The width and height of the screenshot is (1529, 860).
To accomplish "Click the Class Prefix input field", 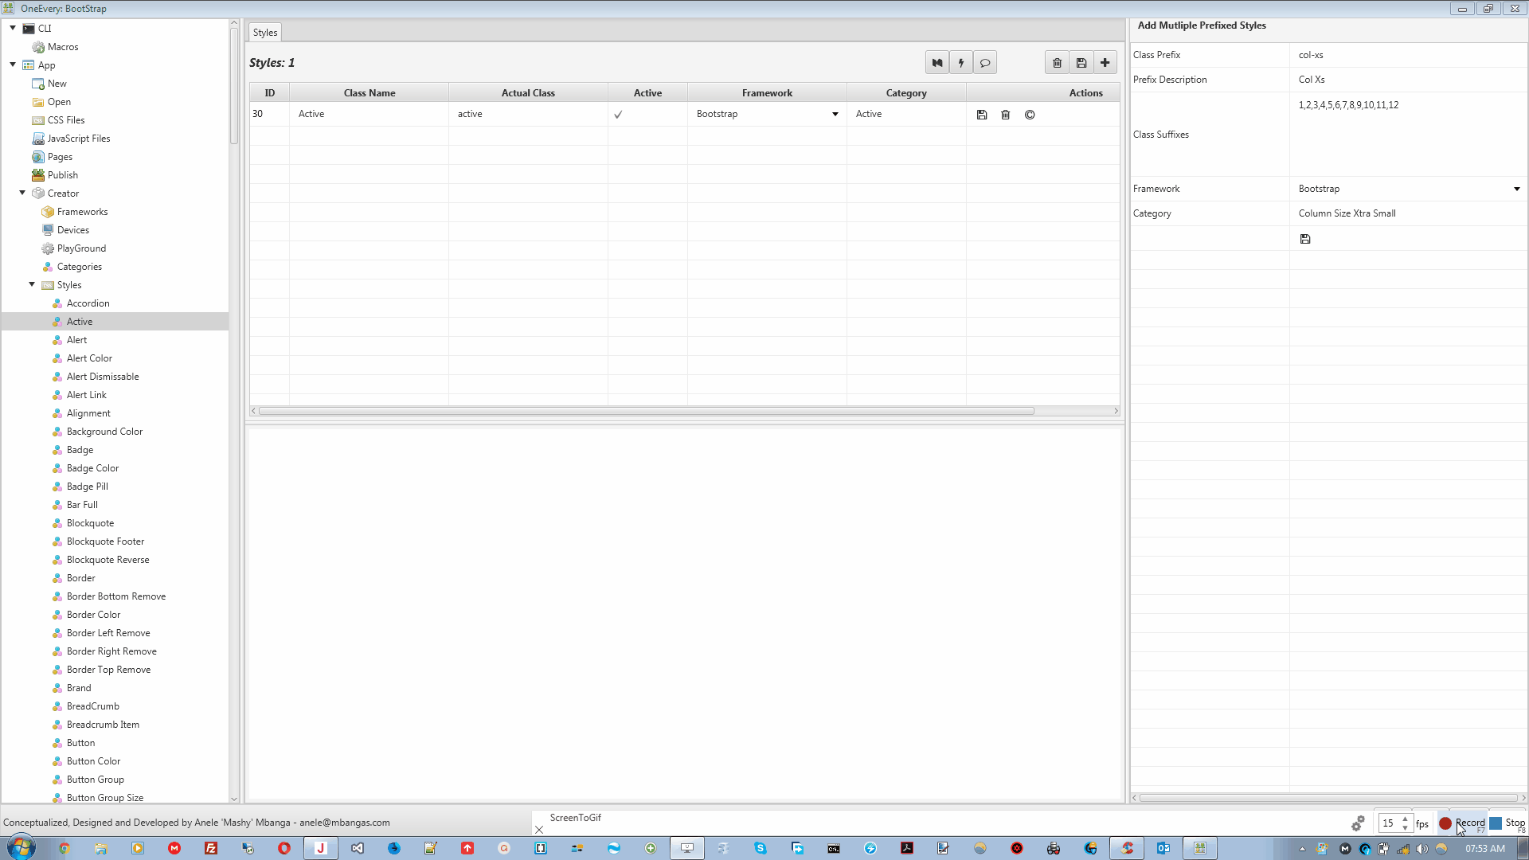I will pyautogui.click(x=1406, y=55).
